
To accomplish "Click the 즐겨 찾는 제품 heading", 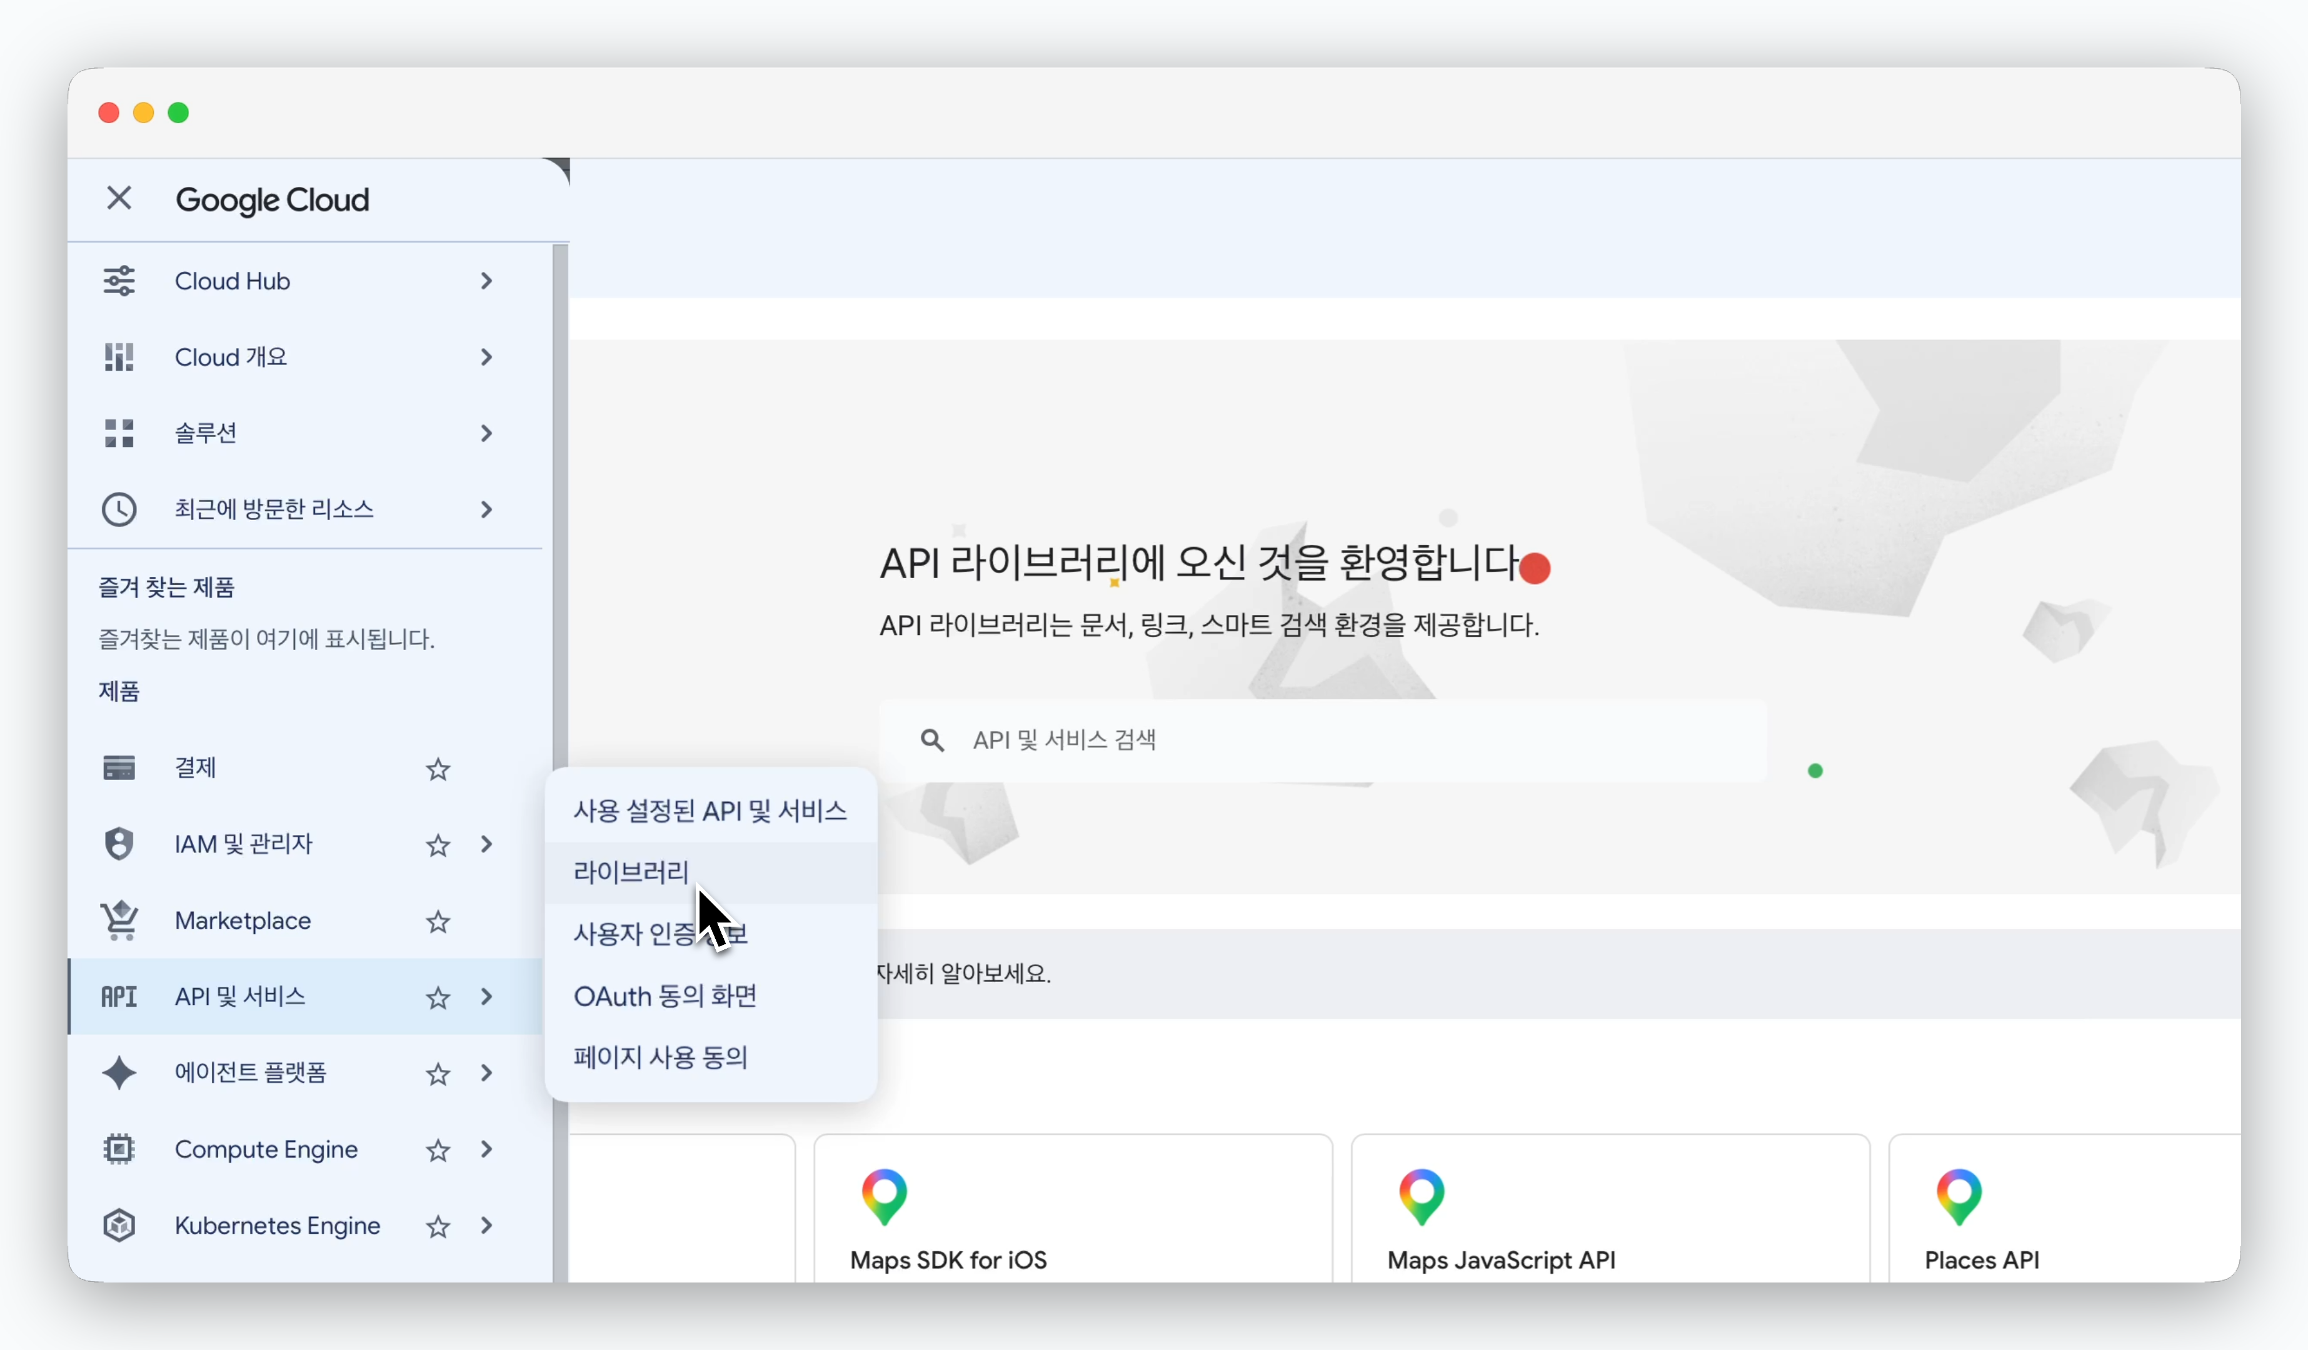I will [x=167, y=587].
